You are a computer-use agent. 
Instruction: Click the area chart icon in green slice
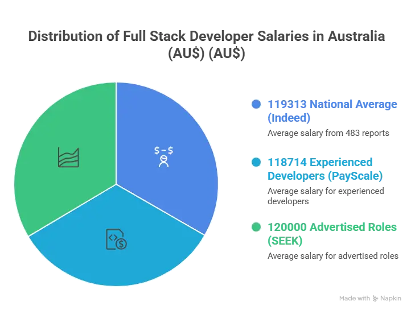pos(68,158)
